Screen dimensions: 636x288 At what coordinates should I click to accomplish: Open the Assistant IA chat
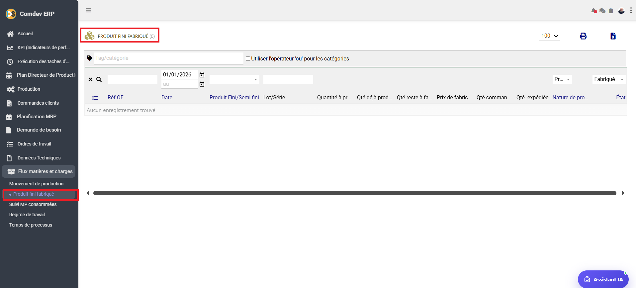tap(603, 279)
